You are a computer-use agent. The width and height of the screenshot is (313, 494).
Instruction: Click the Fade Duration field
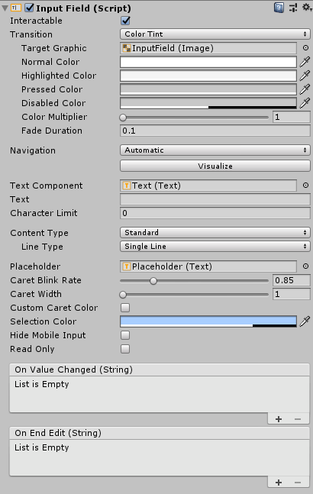point(215,131)
